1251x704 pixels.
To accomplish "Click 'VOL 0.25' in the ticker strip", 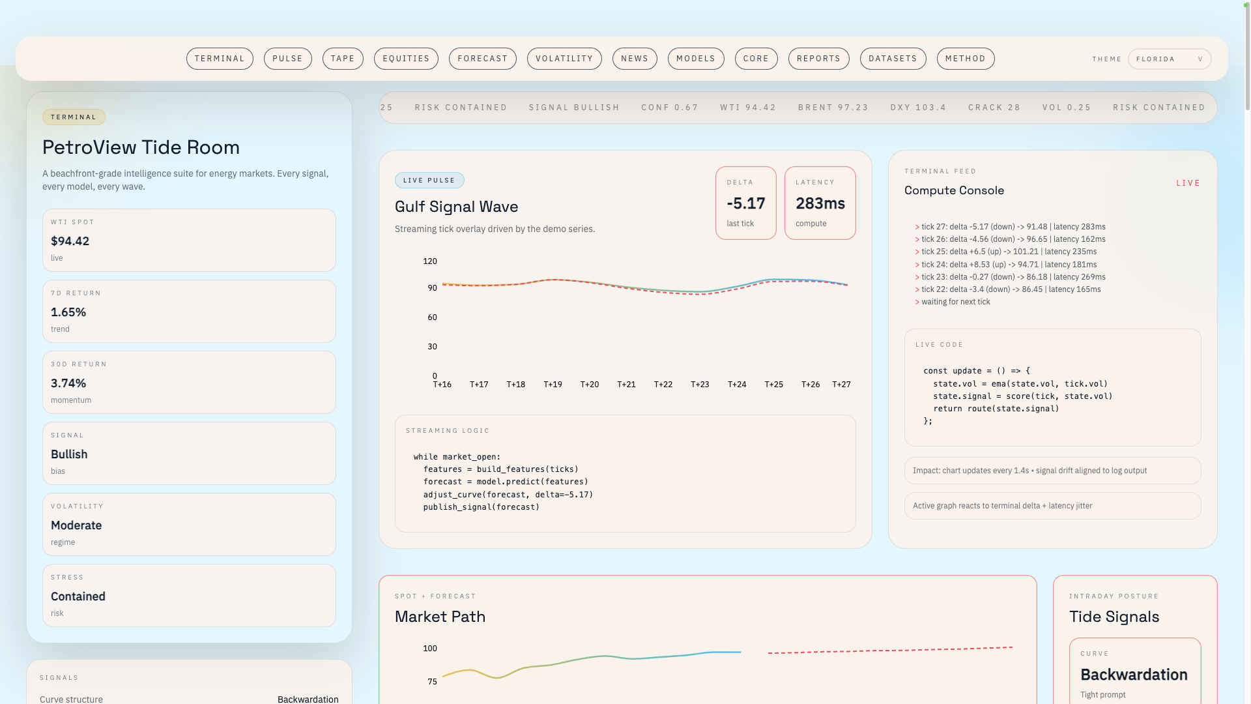I will (x=1067, y=108).
